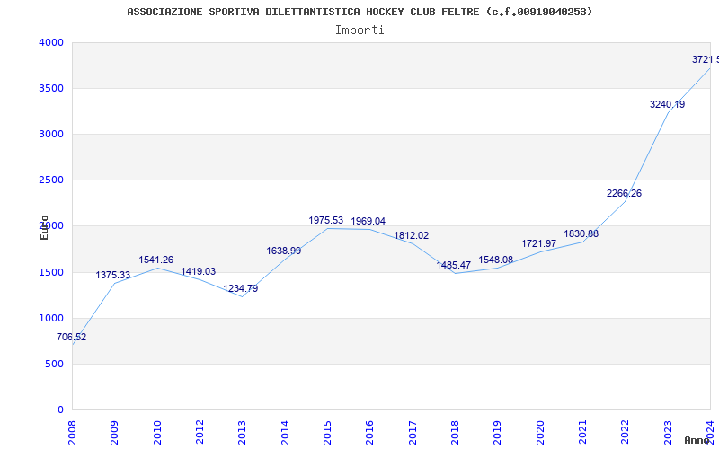
Task: Select the 1830.88 value label
Action: tap(581, 234)
